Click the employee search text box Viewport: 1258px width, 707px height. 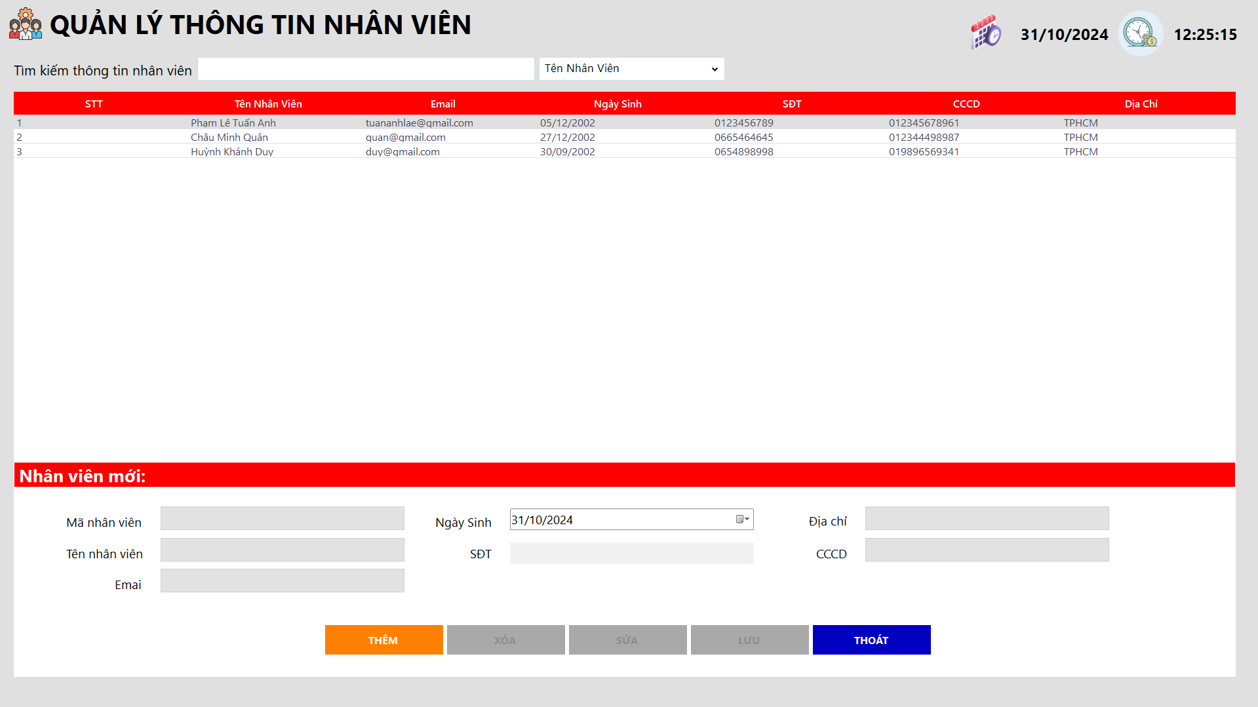point(366,69)
